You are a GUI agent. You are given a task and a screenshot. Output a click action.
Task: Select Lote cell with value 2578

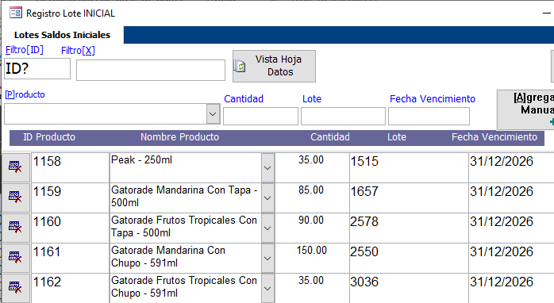[x=409, y=228]
